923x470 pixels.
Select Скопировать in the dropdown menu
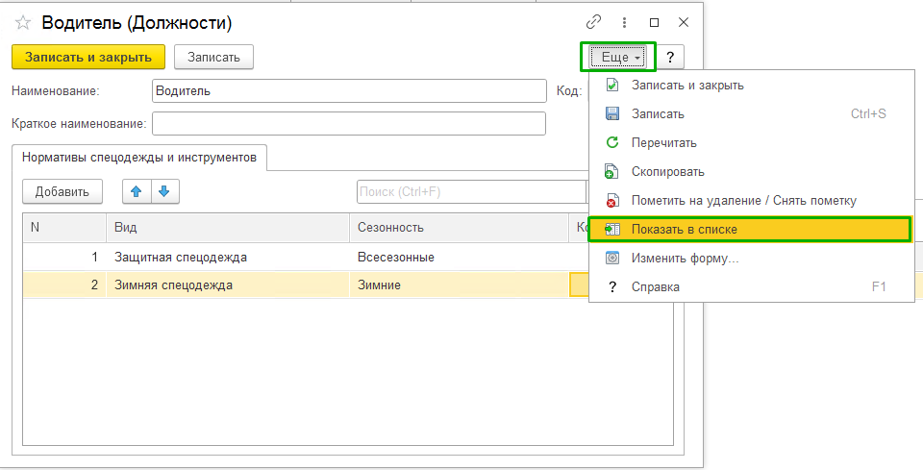(667, 171)
